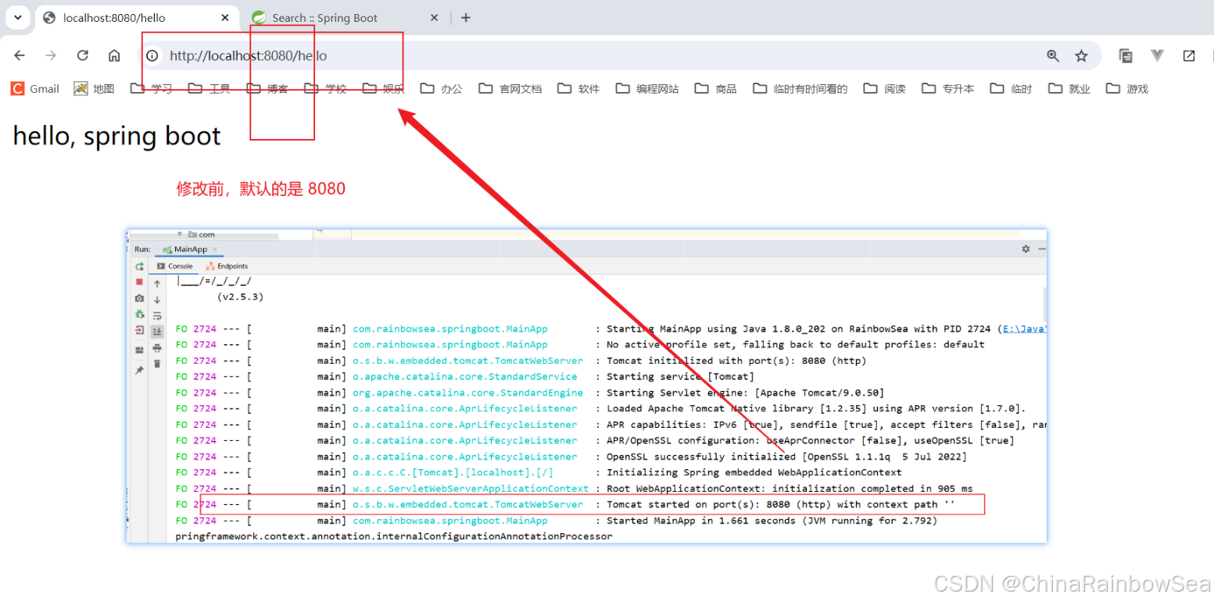Open the 学校 bookmark folder

(325, 89)
